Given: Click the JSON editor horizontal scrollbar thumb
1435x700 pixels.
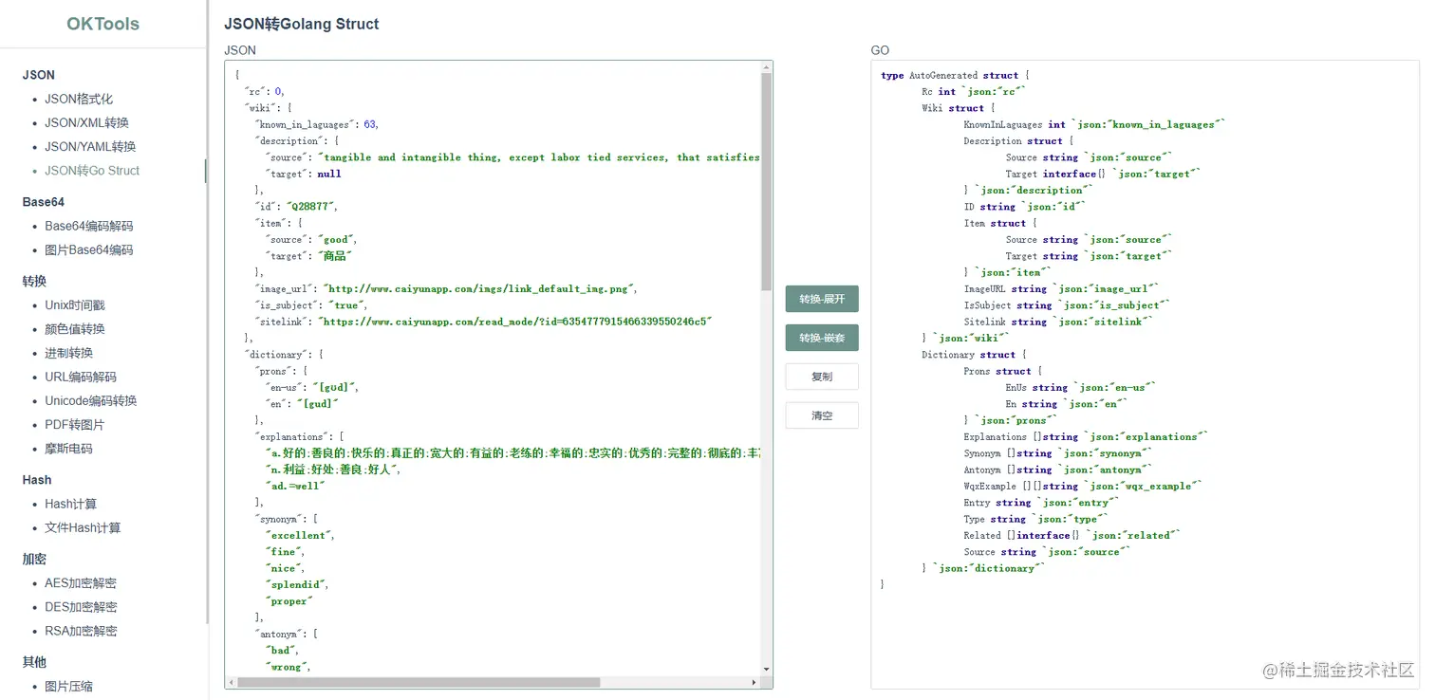Looking at the screenshot, I should (419, 682).
